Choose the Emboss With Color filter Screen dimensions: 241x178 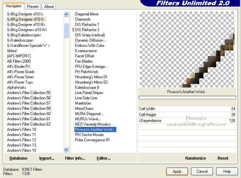point(90,46)
